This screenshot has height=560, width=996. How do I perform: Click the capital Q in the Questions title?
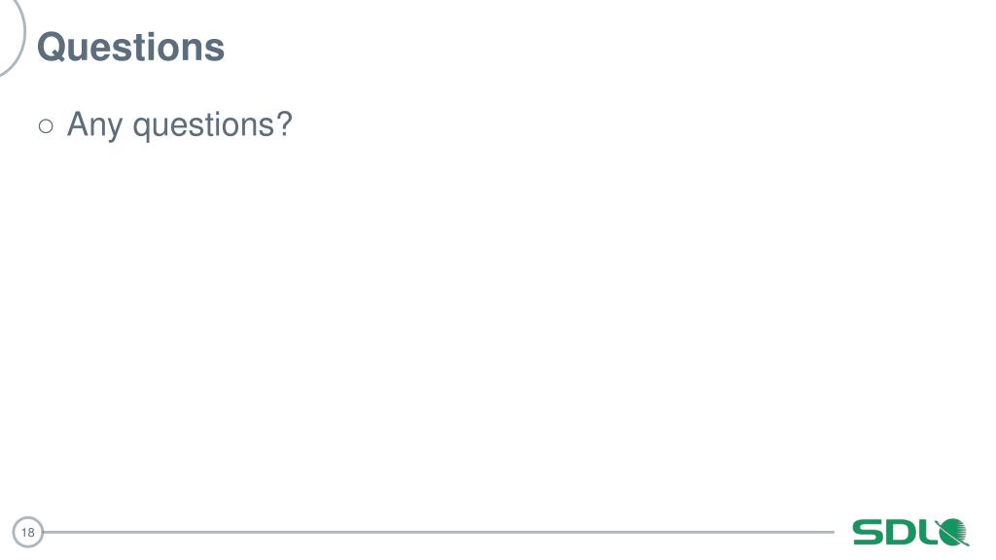tap(53, 47)
